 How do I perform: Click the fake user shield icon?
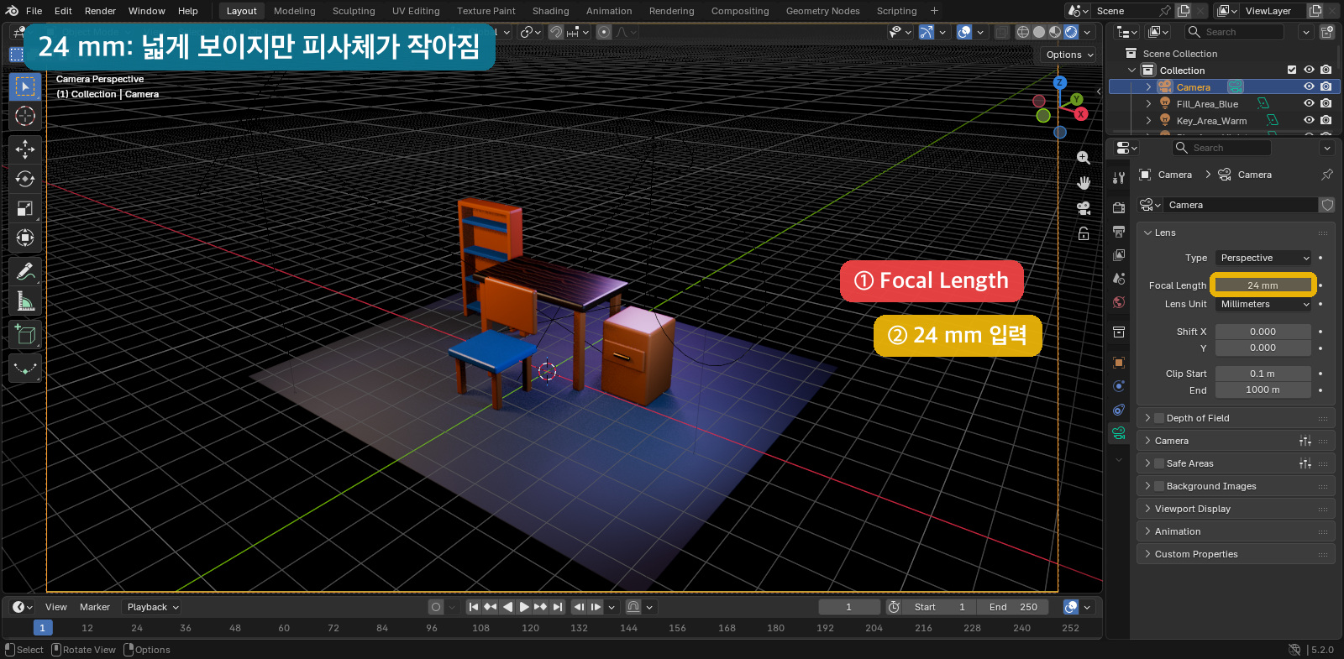1327,205
